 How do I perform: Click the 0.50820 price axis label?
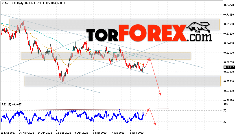pos(229,100)
